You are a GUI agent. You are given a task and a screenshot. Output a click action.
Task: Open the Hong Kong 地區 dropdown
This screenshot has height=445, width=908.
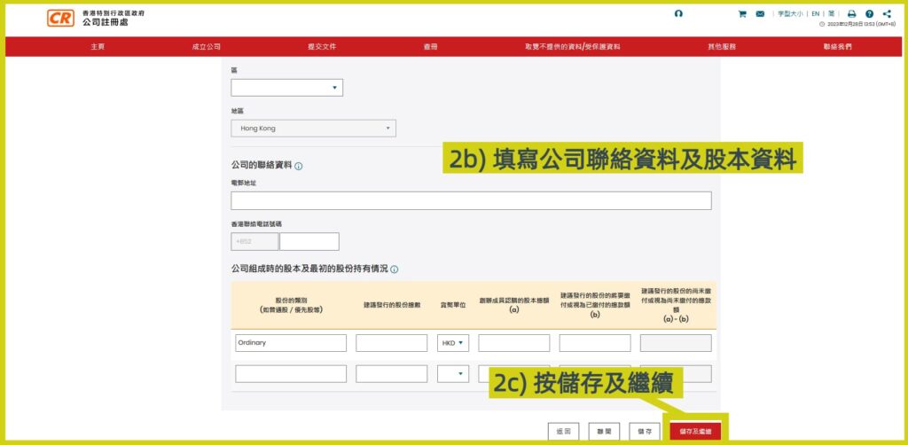[x=313, y=129]
